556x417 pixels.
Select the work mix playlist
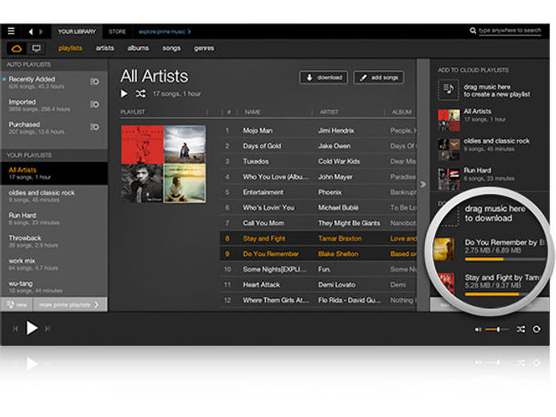pos(54,264)
